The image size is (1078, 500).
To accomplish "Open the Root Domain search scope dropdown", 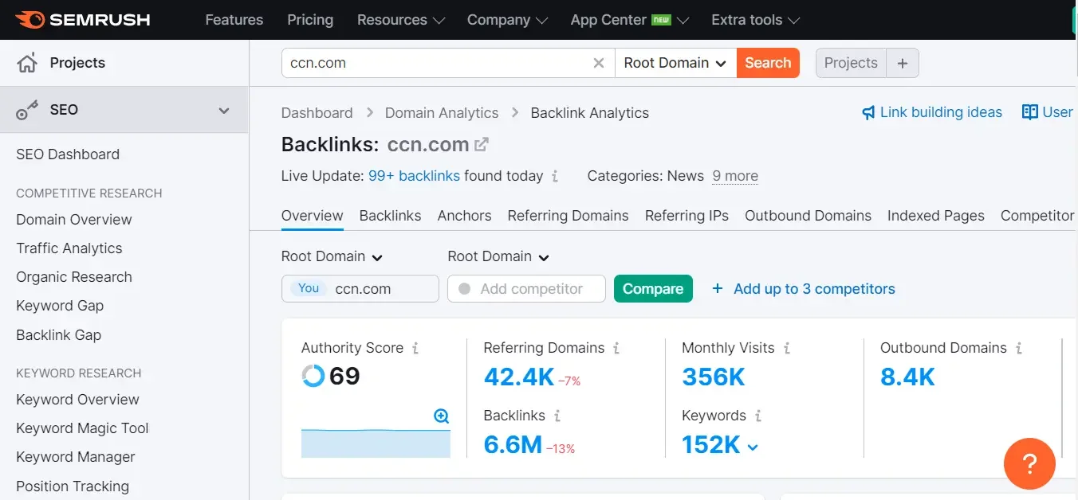I will click(x=675, y=63).
